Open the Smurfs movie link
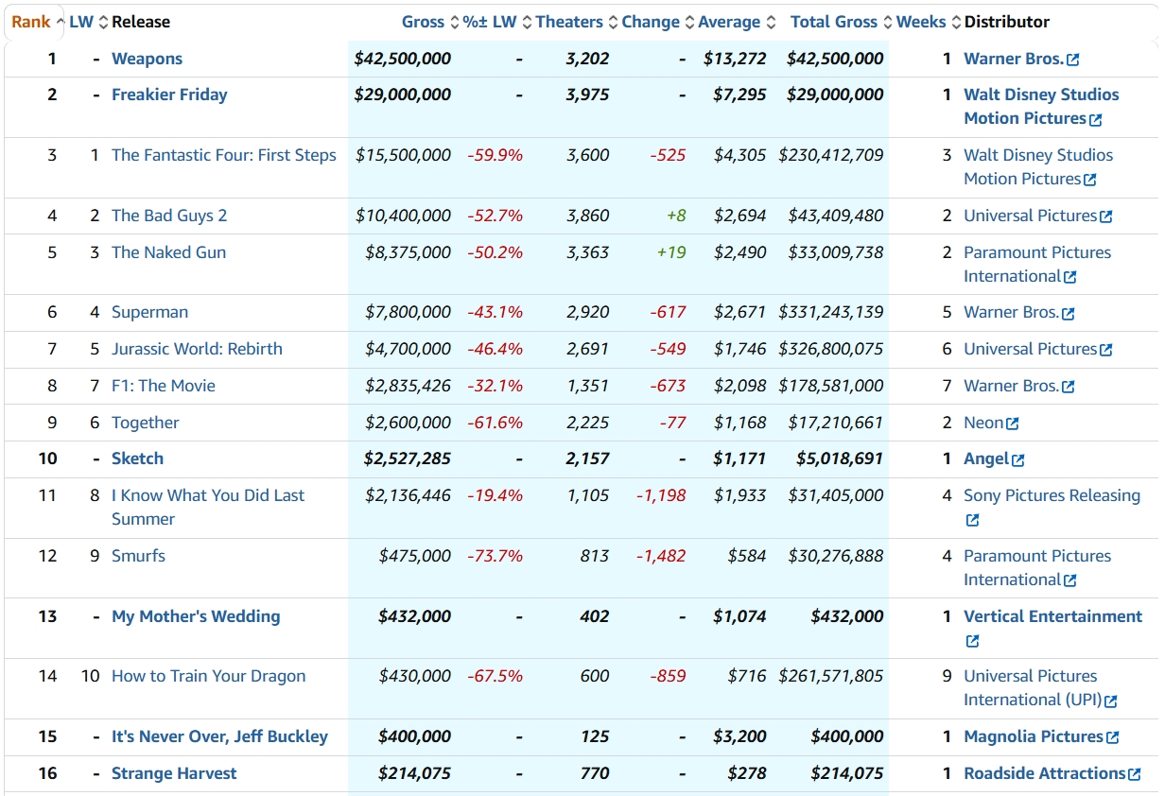This screenshot has height=796, width=1165. [138, 556]
